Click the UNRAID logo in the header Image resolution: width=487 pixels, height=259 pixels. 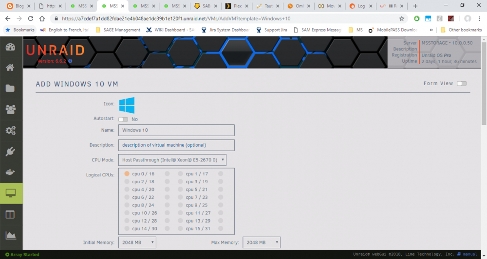tap(56, 50)
